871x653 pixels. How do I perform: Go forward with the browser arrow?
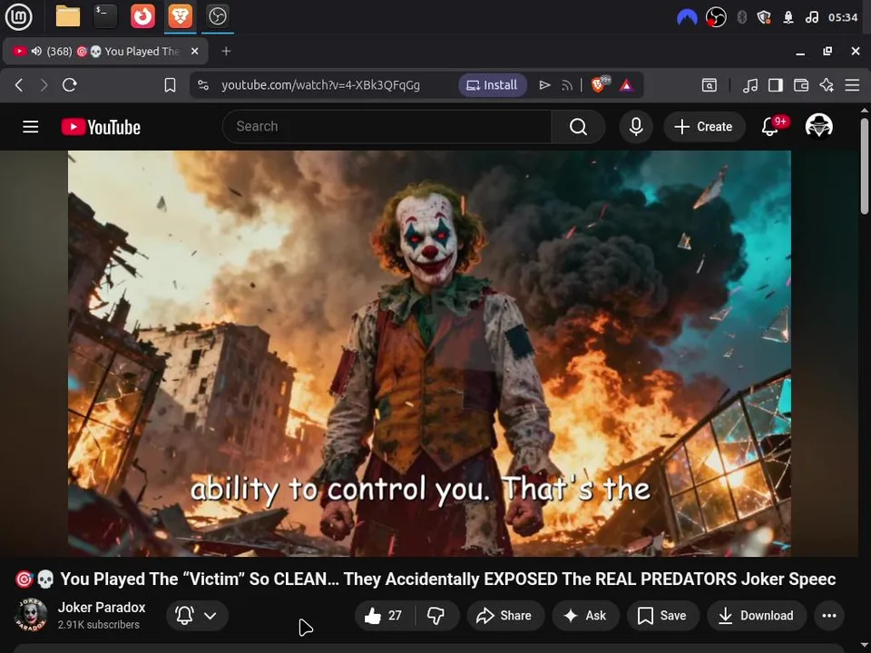(44, 85)
